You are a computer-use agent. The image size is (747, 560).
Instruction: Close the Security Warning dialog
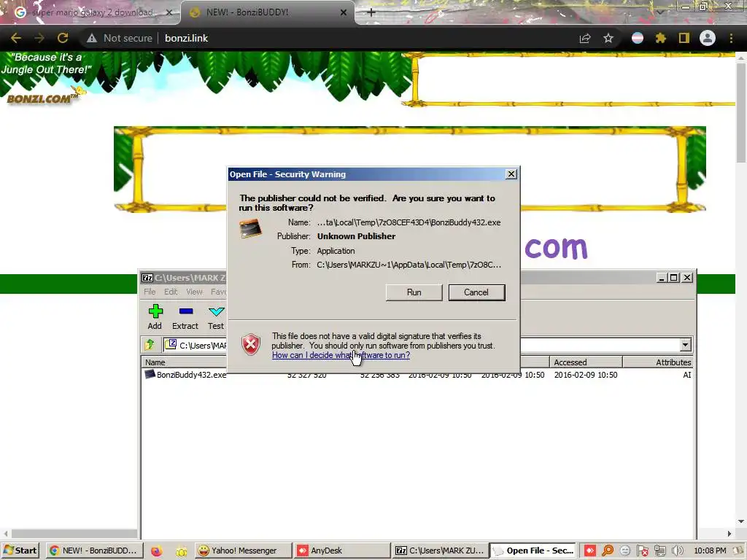(x=511, y=174)
